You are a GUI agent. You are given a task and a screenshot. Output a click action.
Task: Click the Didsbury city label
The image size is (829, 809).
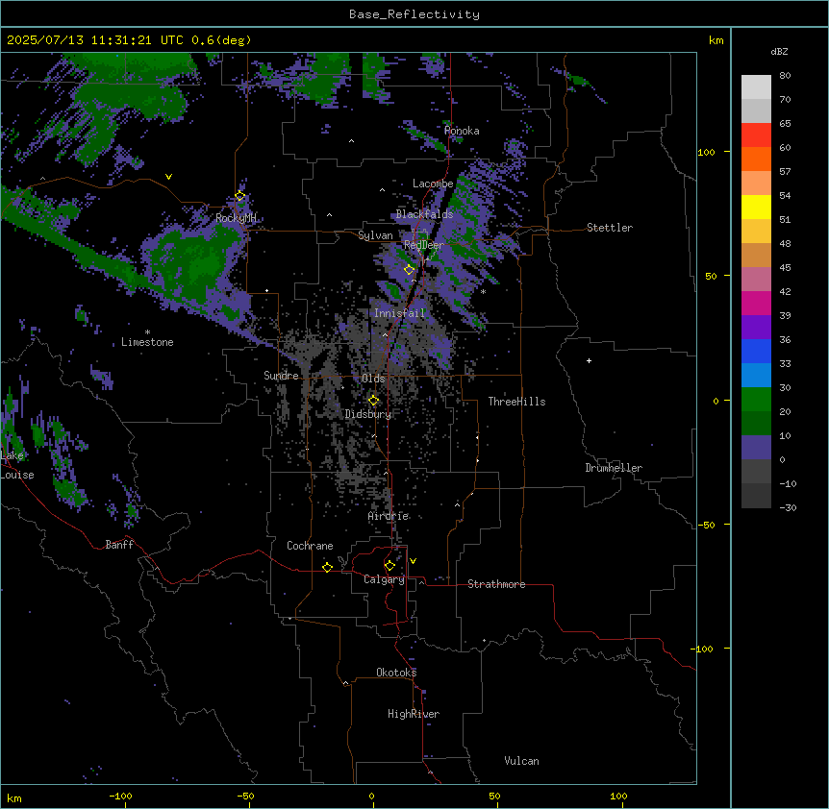pos(368,414)
